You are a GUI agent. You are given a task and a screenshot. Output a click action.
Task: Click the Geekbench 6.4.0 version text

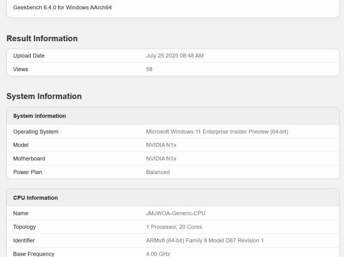coord(63,7)
